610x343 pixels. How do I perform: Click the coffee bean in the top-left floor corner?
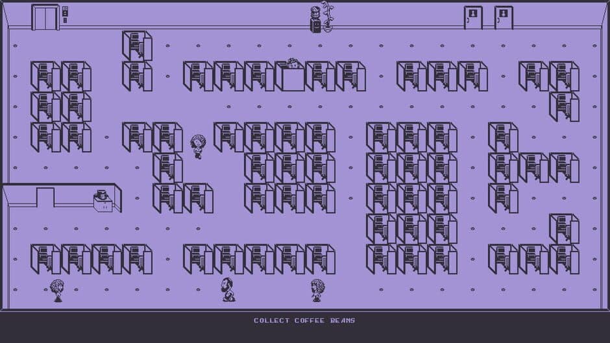(15, 46)
